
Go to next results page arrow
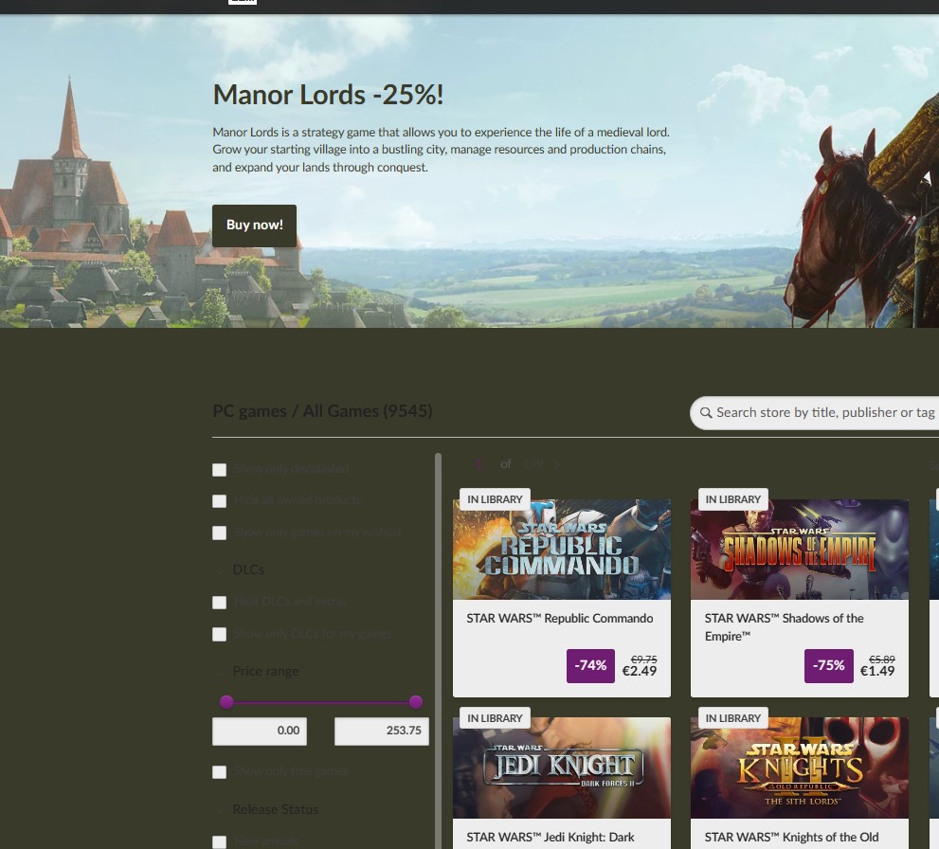[557, 464]
